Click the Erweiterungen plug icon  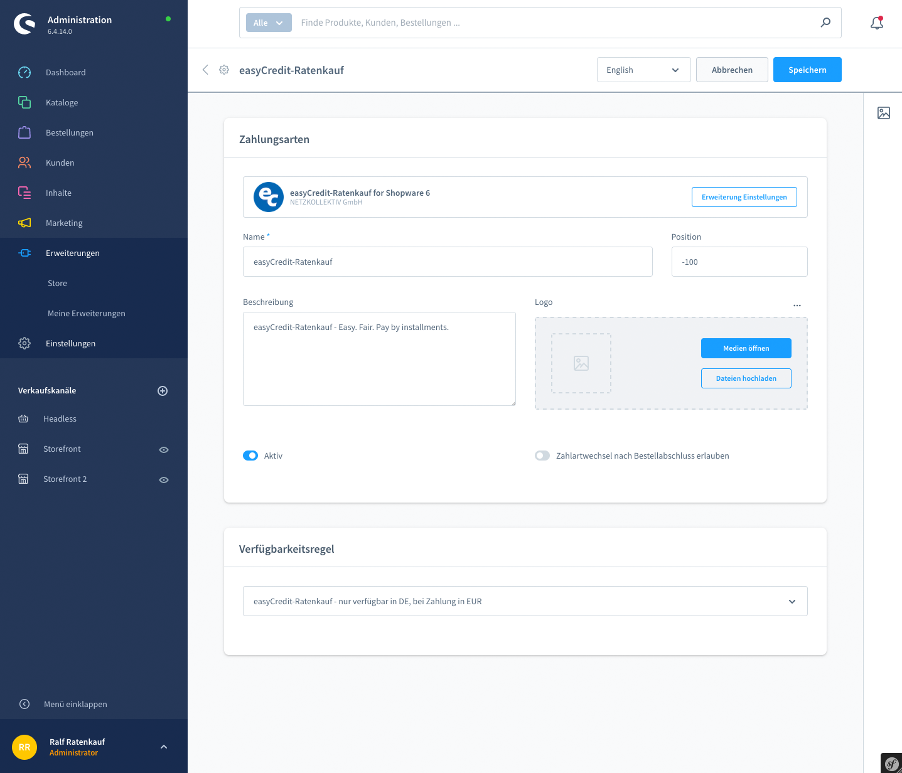(24, 253)
